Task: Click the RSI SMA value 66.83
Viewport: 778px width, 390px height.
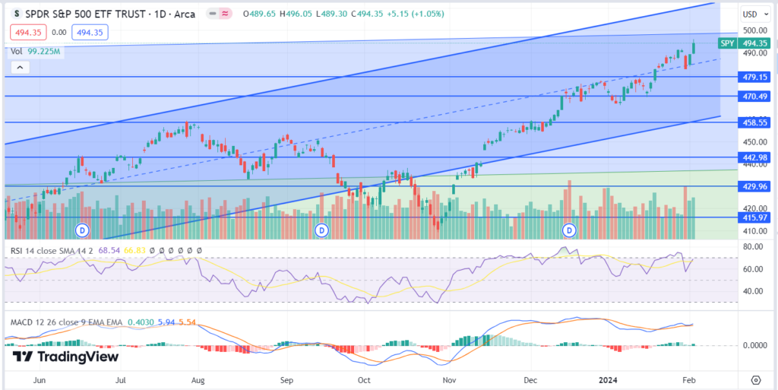Action: [x=135, y=251]
